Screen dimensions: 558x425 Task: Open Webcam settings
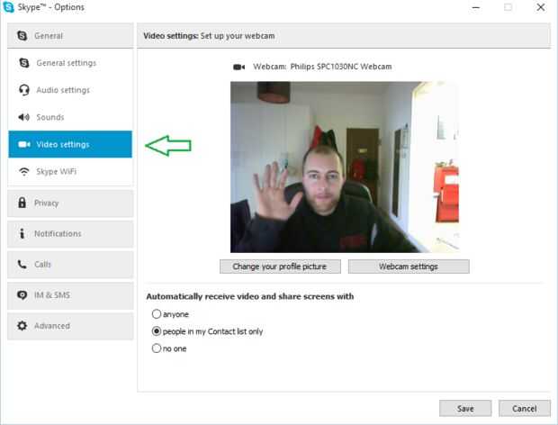(x=409, y=267)
